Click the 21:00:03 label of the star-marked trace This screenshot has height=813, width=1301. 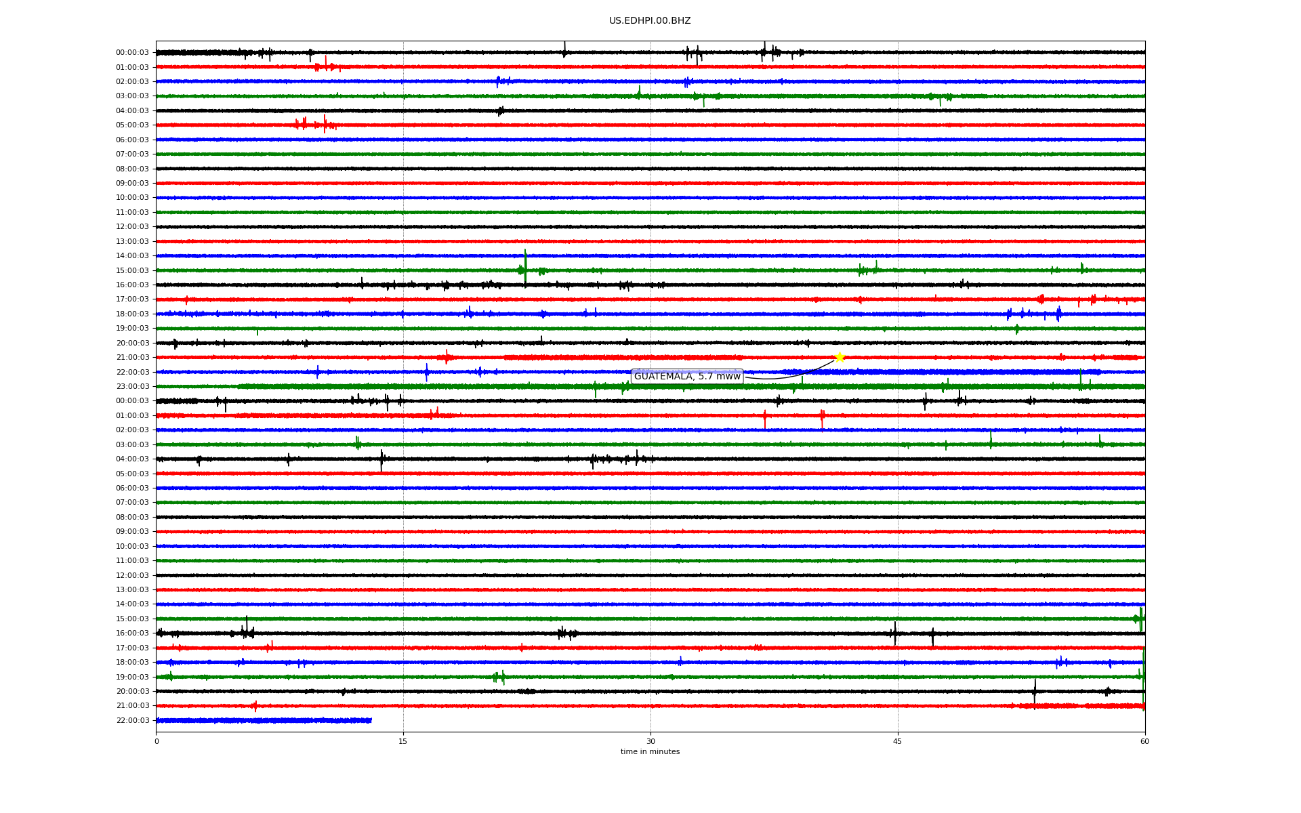[x=132, y=358]
